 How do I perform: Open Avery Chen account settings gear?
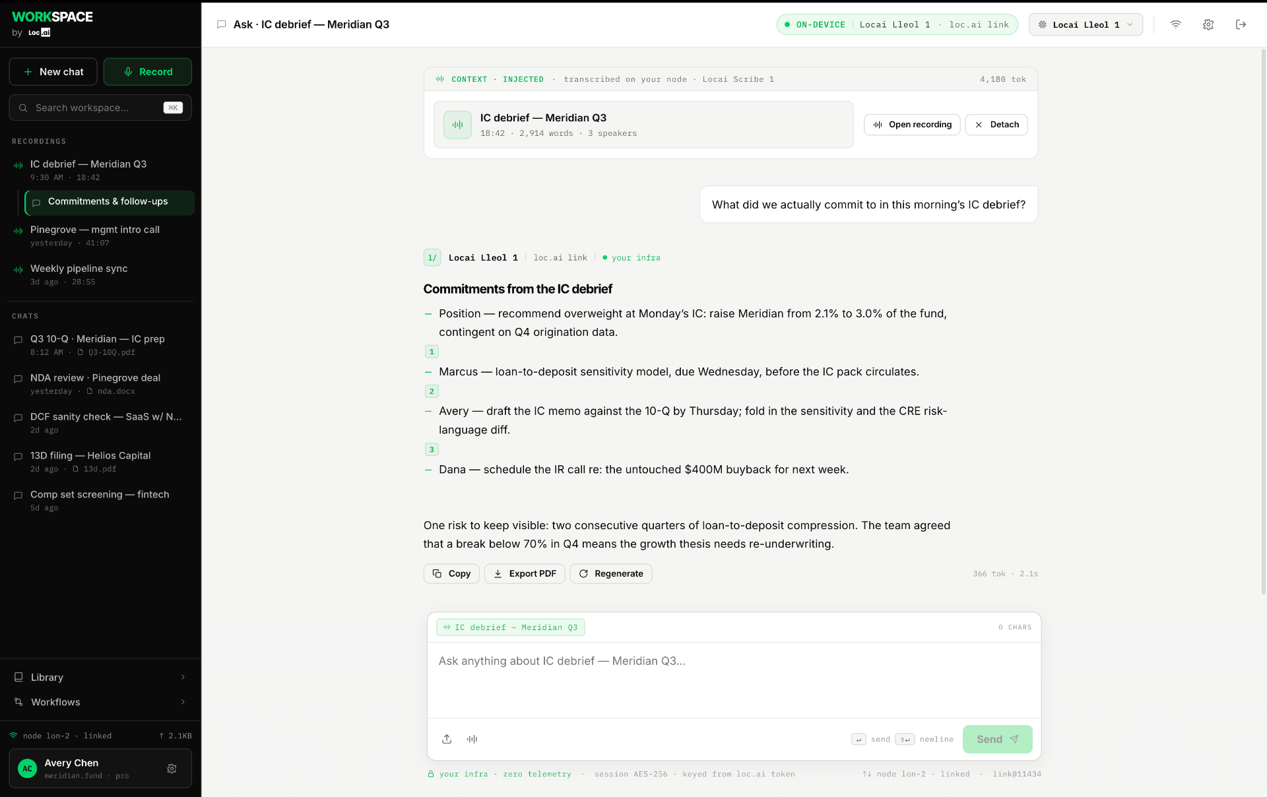coord(172,769)
